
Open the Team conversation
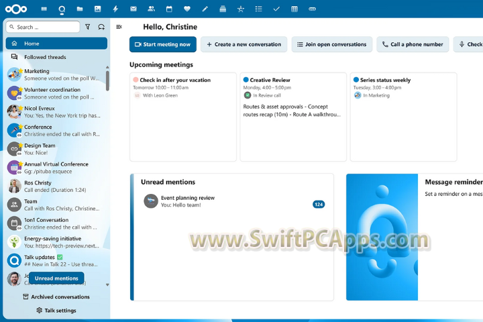coord(56,205)
